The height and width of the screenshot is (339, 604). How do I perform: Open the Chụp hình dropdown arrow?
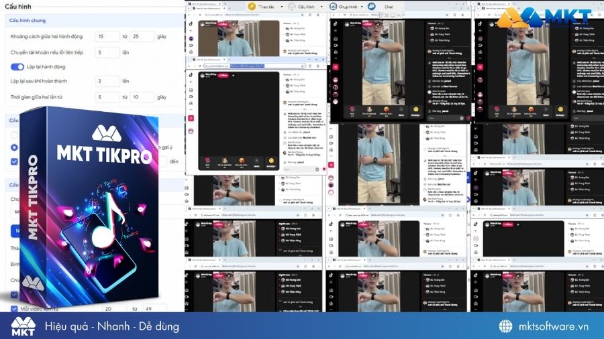pyautogui.click(x=362, y=7)
